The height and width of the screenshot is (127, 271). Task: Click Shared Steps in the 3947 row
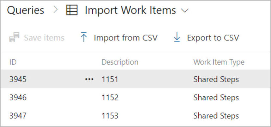pos(216,116)
